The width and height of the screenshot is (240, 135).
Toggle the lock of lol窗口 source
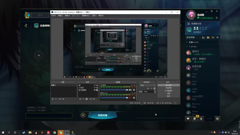pos(97,88)
